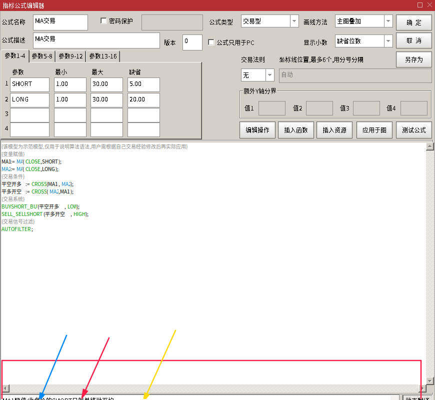Expand the 画线方法 dropdown
Image resolution: width=435 pixels, height=400 pixels.
point(388,21)
